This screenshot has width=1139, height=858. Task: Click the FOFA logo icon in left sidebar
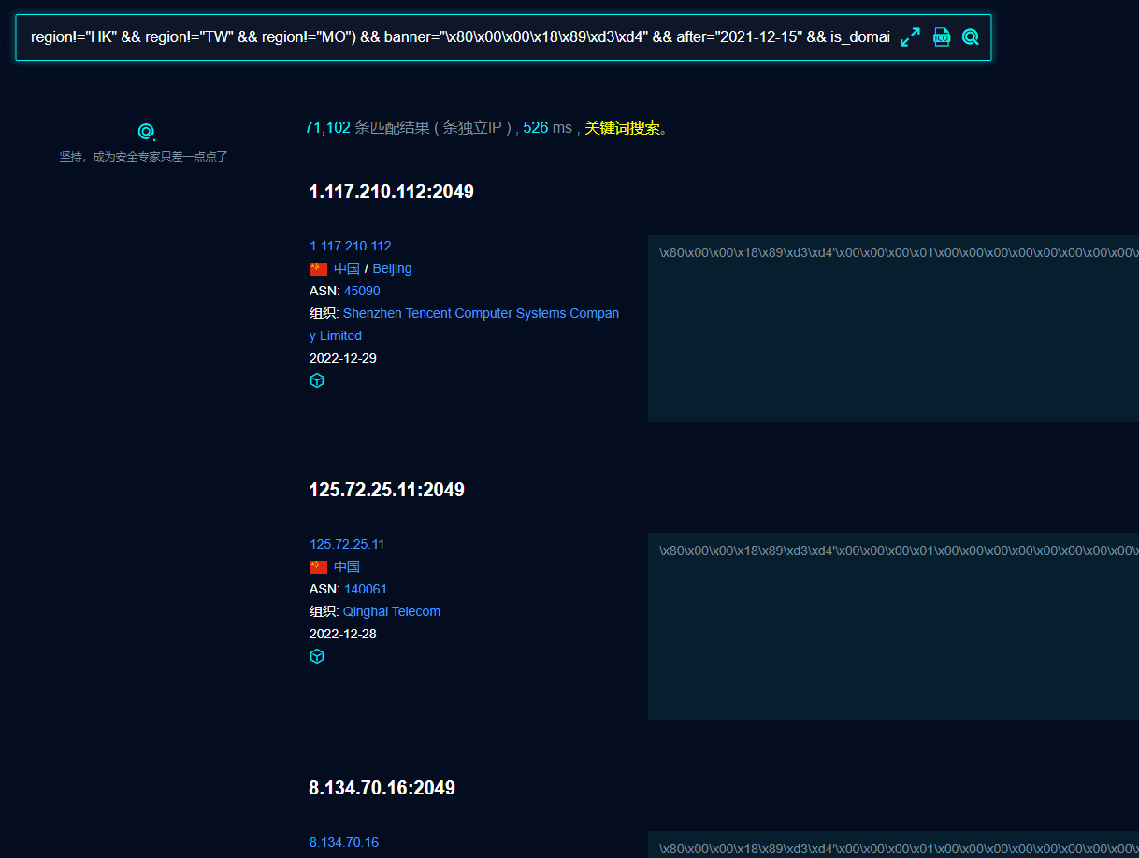point(146,132)
